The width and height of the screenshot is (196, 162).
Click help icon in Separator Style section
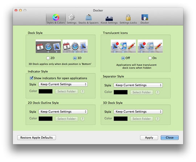coord(158,93)
